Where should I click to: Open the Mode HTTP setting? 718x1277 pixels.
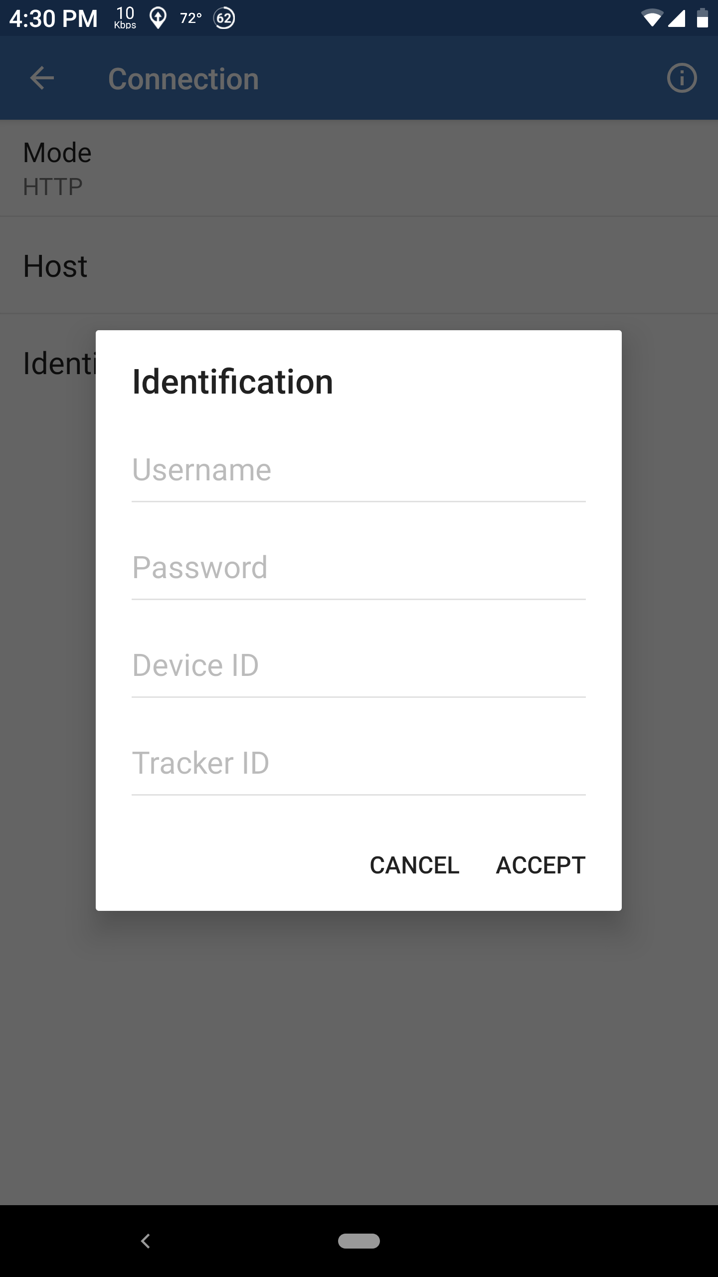pos(359,168)
